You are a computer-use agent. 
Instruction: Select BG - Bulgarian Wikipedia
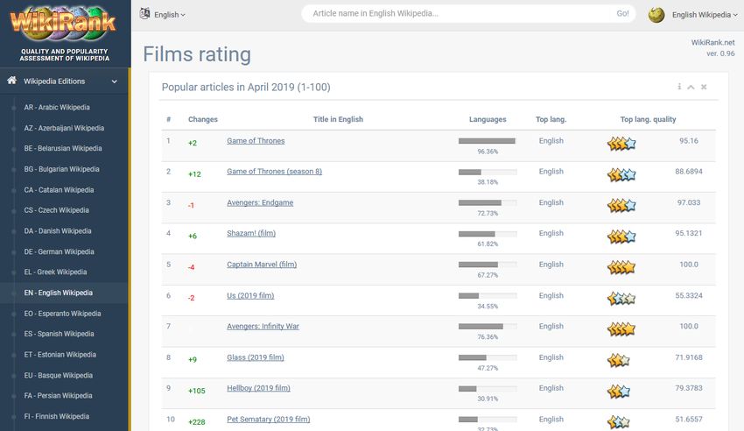[x=61, y=169]
